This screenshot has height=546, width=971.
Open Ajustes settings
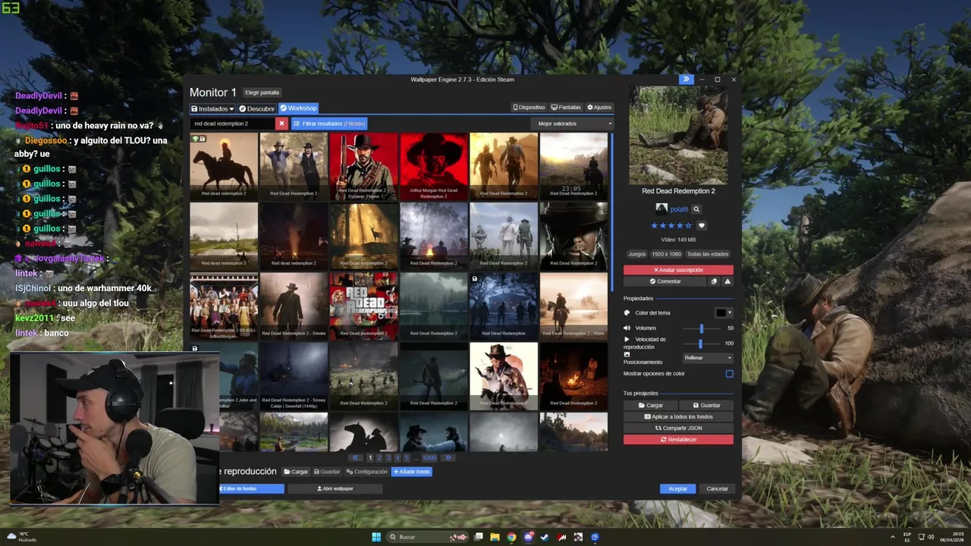[599, 108]
